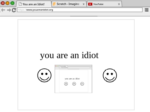The width and height of the screenshot is (150, 112).
Task: Focus the youareanidiot.org address bar
Action: coord(80,10)
